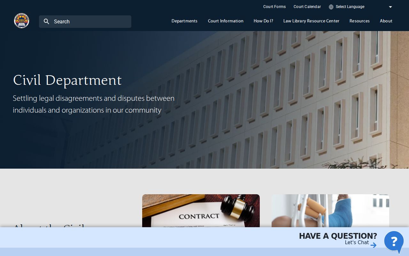
Task: Open the Departments menu
Action: click(x=184, y=21)
